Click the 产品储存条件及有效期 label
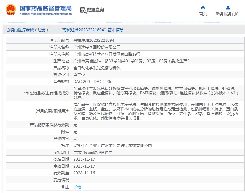The width and height of the screenshot is (245, 193). tap(49, 125)
